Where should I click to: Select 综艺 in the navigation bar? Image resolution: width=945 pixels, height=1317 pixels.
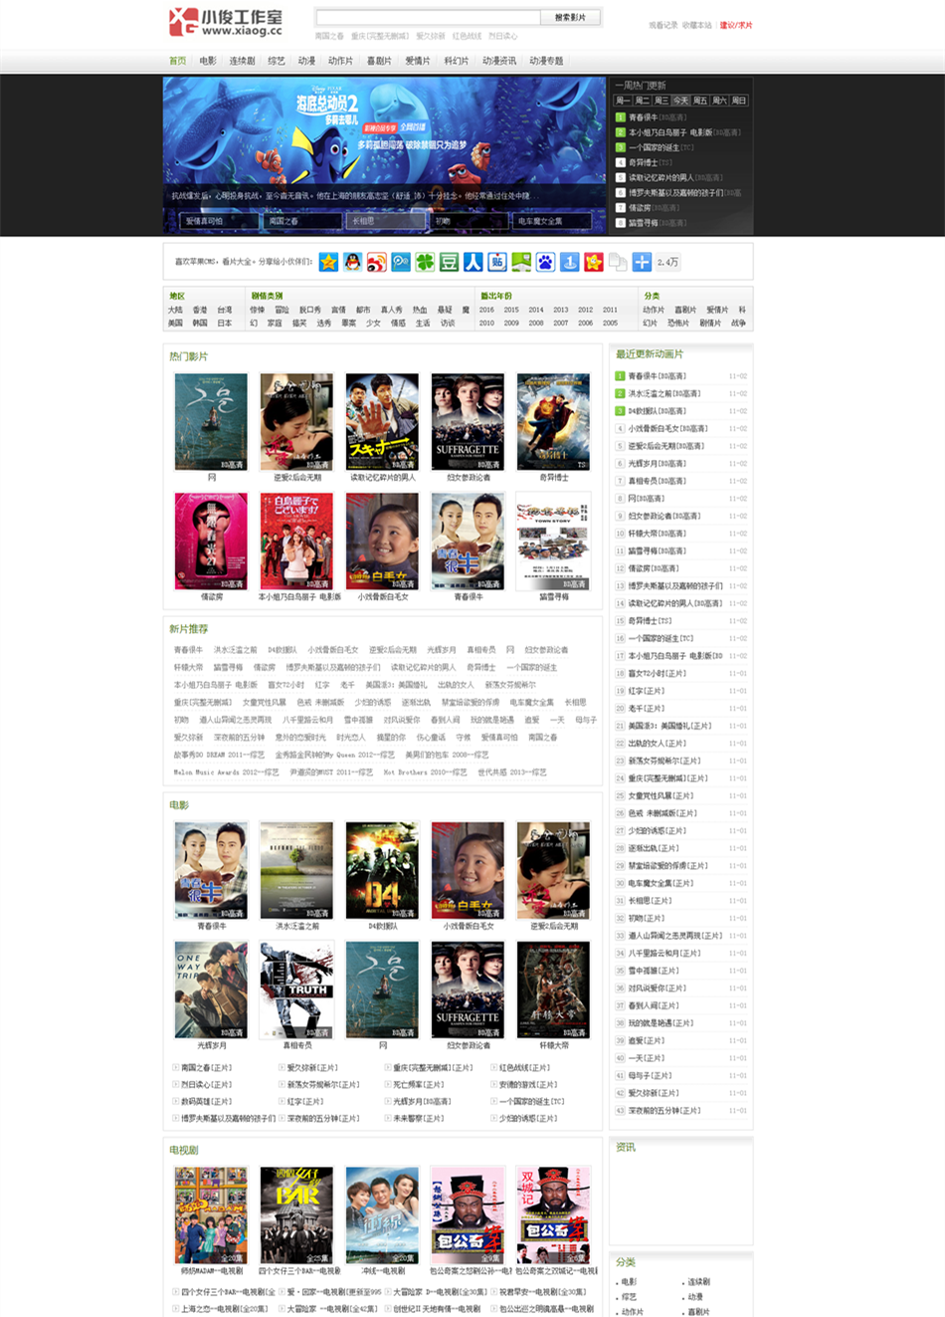click(277, 61)
